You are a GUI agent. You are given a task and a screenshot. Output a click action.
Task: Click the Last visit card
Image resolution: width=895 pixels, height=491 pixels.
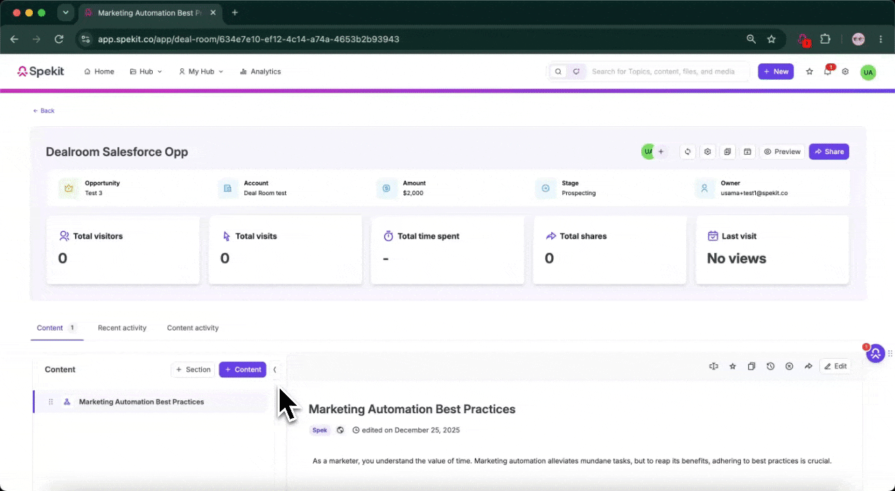pos(772,250)
